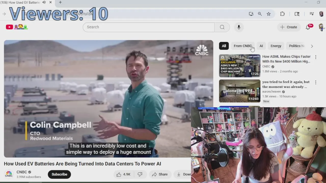The image size is (326, 183).
Task: Click the ASML chip machine thumbnail
Action: [x=240, y=66]
